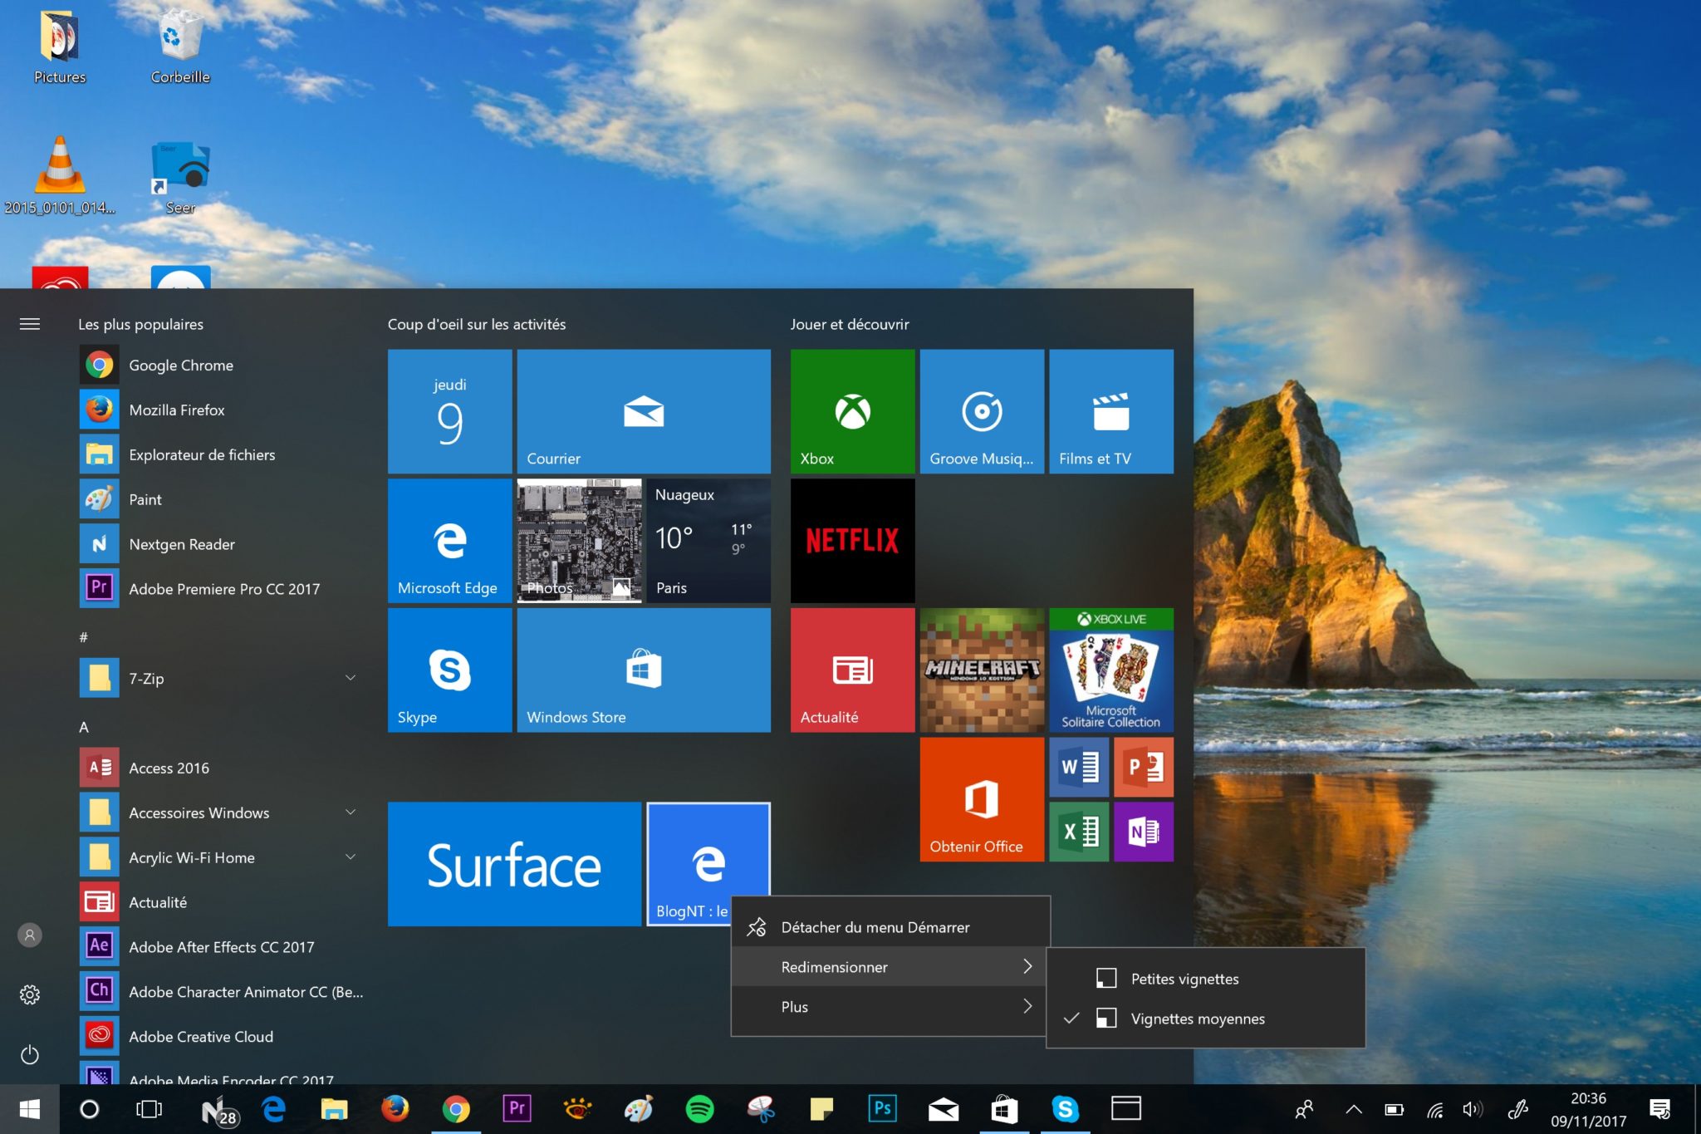1701x1134 pixels.
Task: Open the Skype tile
Action: click(x=449, y=670)
